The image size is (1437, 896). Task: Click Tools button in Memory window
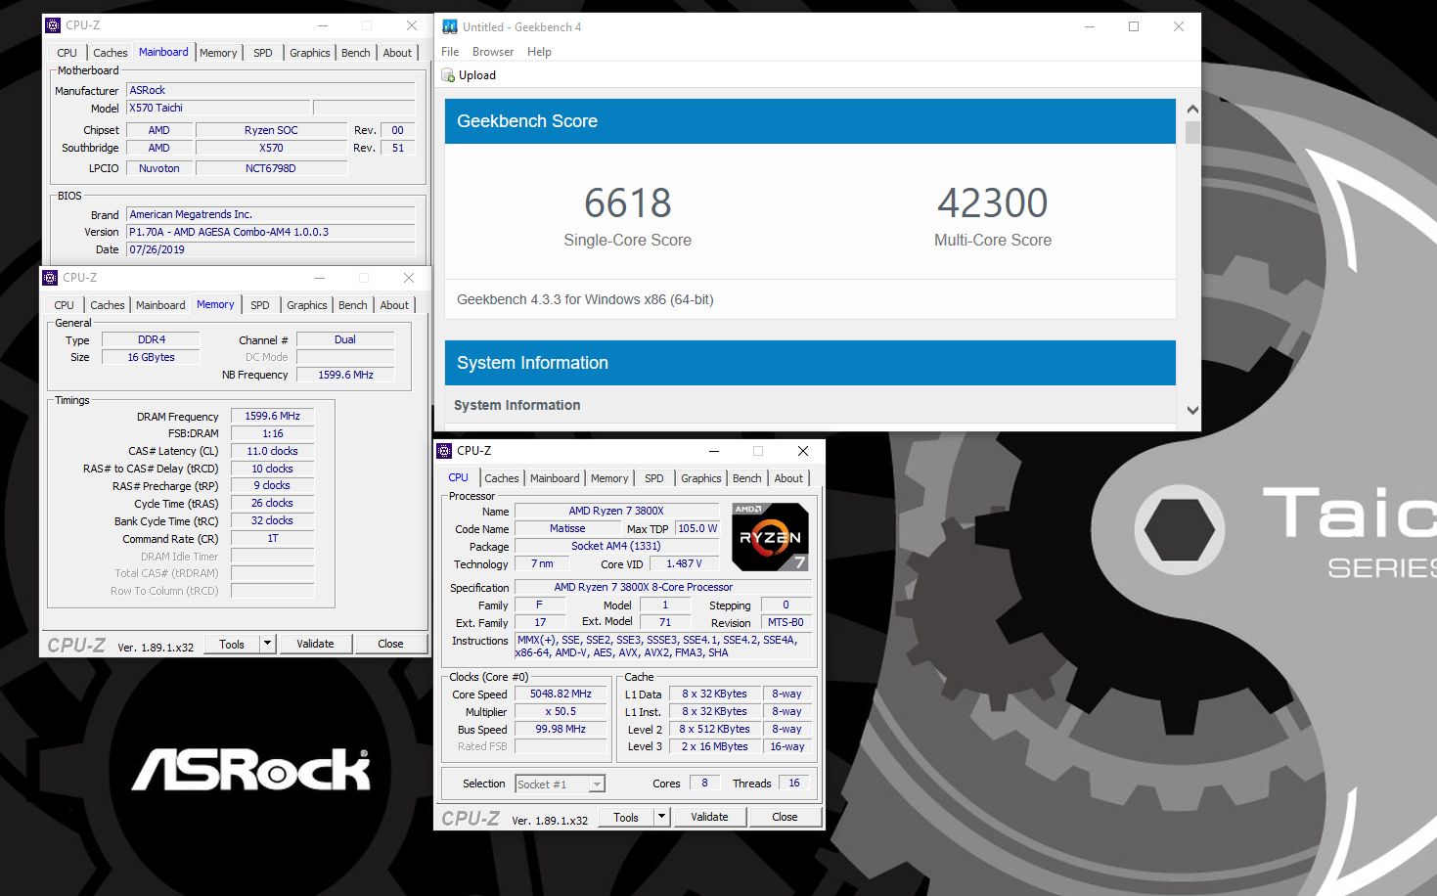(x=232, y=644)
